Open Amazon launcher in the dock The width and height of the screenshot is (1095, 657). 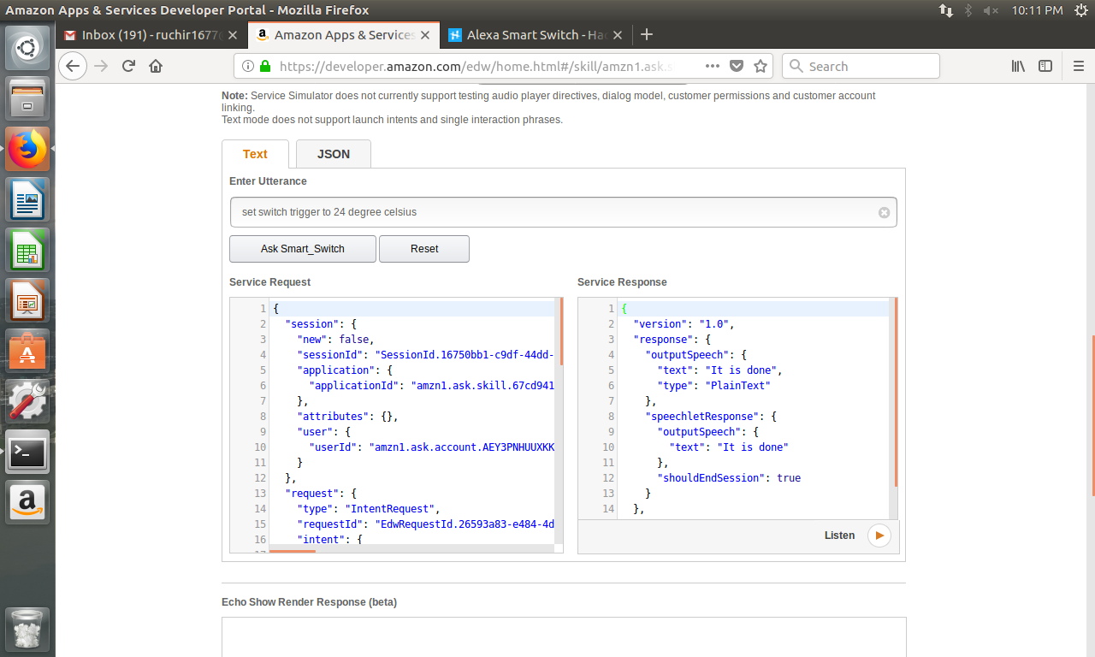tap(28, 502)
